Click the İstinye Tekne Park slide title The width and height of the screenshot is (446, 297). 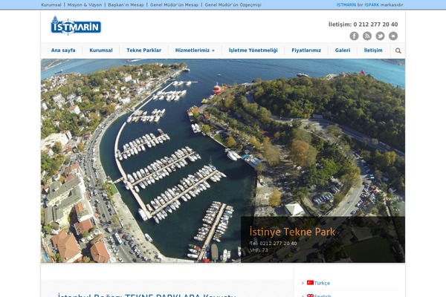(292, 232)
